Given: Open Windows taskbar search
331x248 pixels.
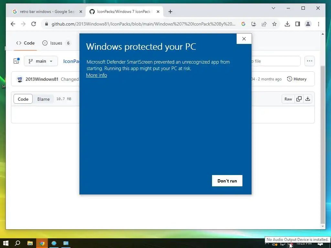Looking at the screenshot, I should pos(17,243).
